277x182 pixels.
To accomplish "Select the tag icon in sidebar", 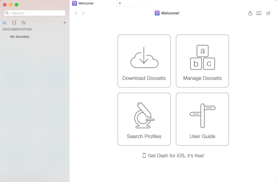I will point(24,23).
